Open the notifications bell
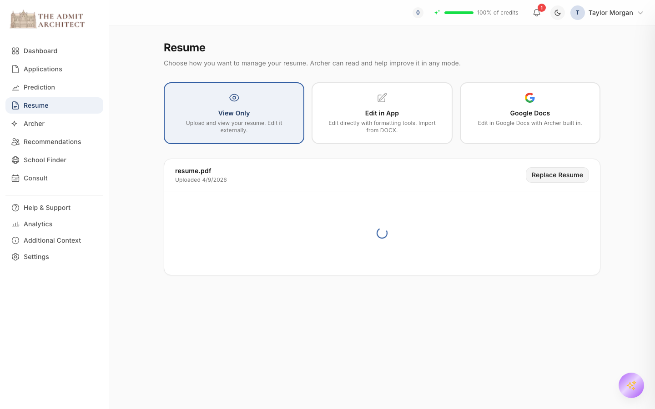Image resolution: width=655 pixels, height=409 pixels. [x=537, y=13]
